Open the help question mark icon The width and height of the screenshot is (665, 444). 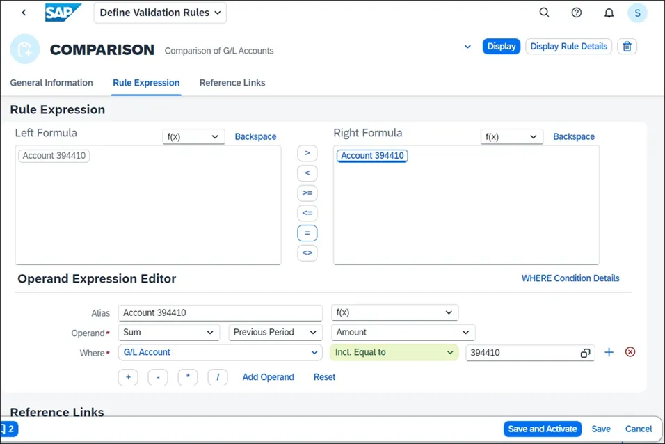pos(577,13)
